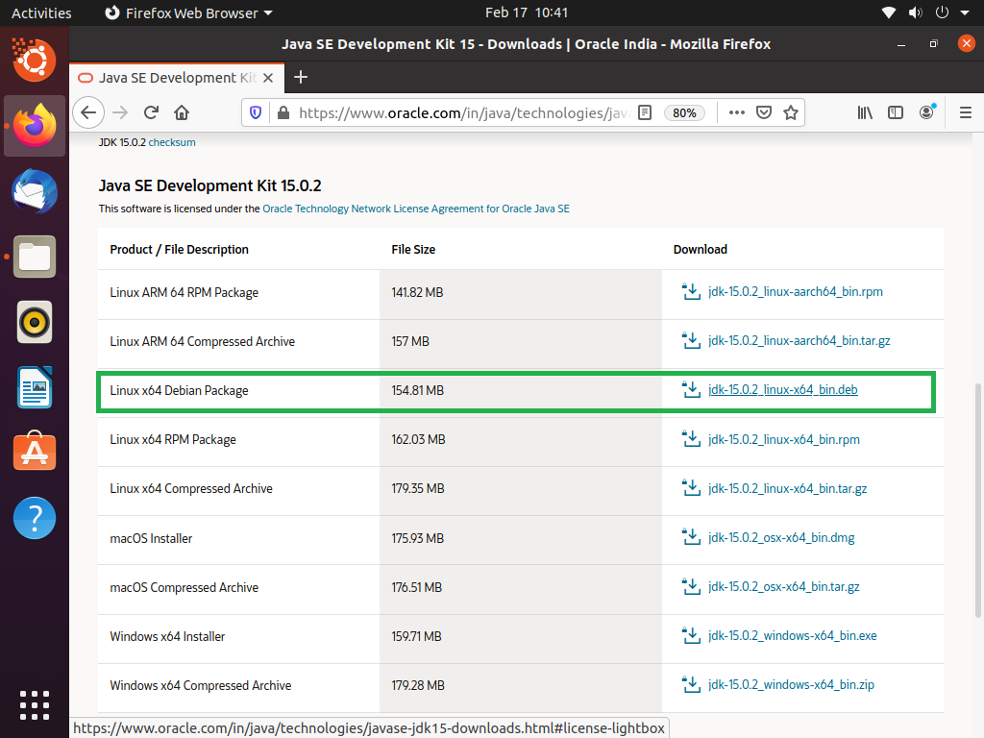Click the page vertical scrollbar

click(x=977, y=501)
